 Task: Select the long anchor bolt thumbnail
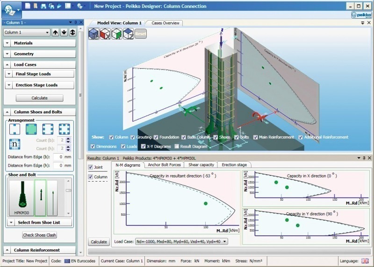tap(52, 198)
